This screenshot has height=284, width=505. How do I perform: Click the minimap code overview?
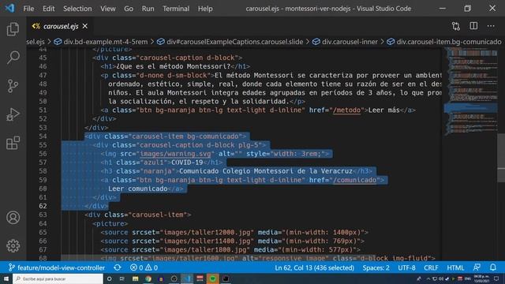point(470,91)
